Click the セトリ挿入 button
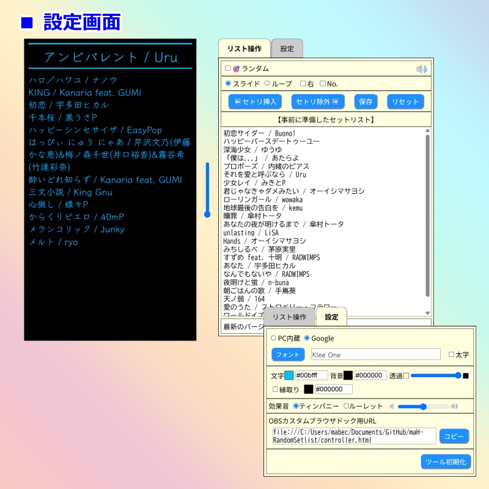Viewport: 489px width, 489px height. 256,101
